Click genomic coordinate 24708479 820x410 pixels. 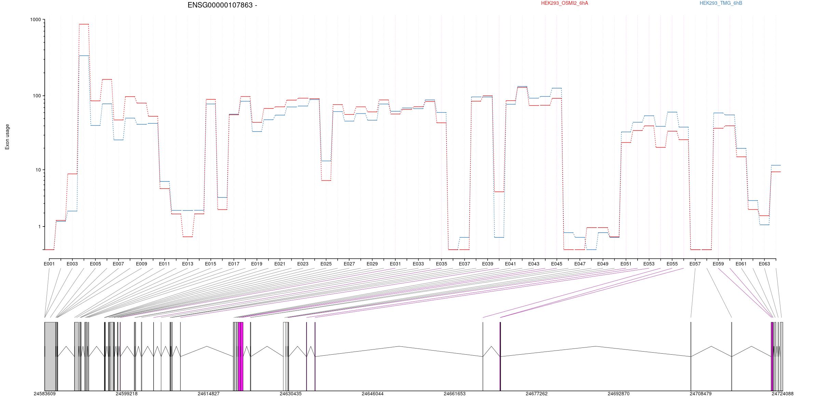tap(700, 394)
